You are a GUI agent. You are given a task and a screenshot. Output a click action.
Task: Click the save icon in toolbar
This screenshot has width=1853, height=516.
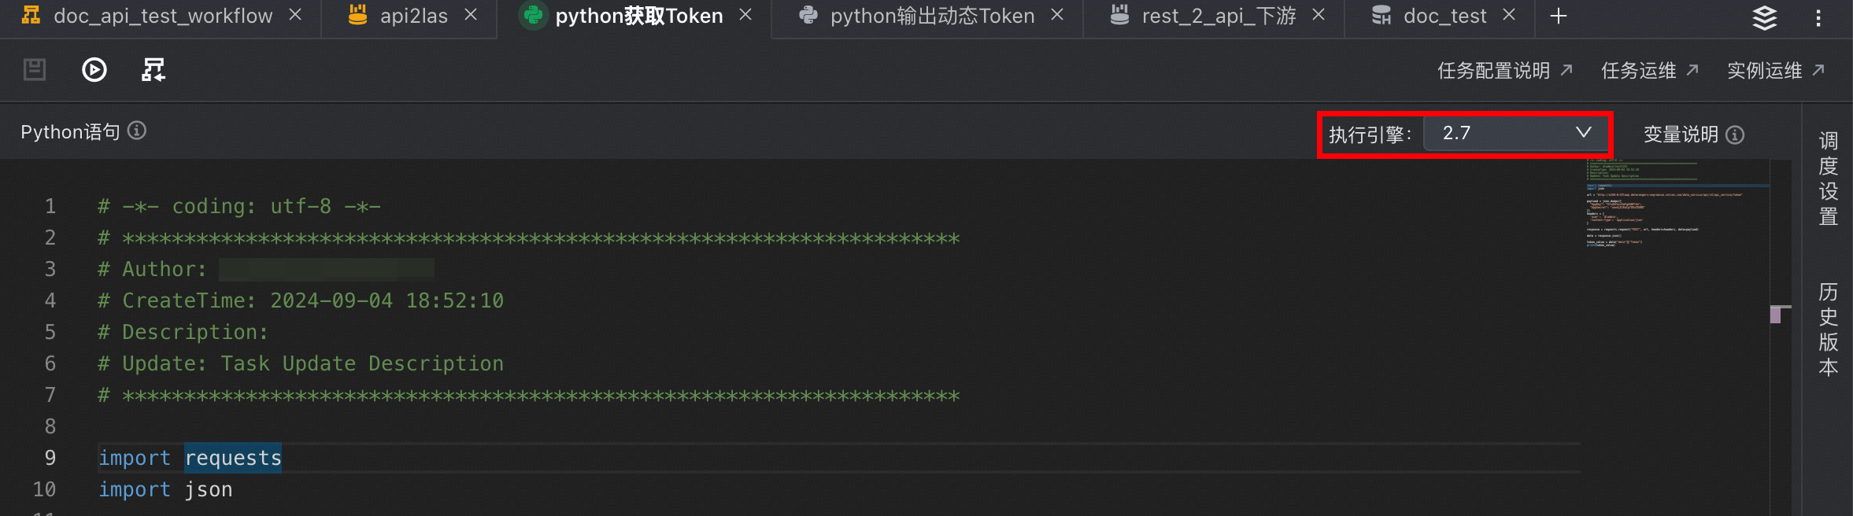pyautogui.click(x=35, y=70)
